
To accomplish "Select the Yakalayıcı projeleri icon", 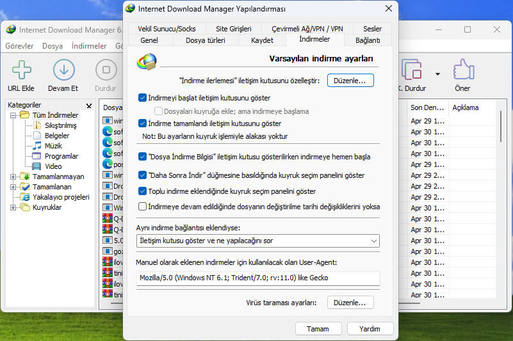I will (x=24, y=197).
